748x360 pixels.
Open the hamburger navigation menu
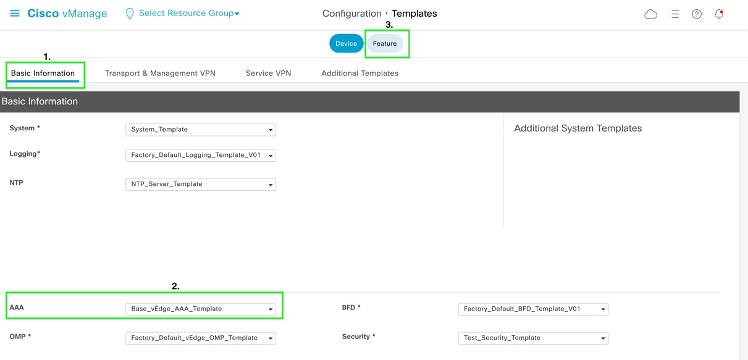click(x=15, y=13)
